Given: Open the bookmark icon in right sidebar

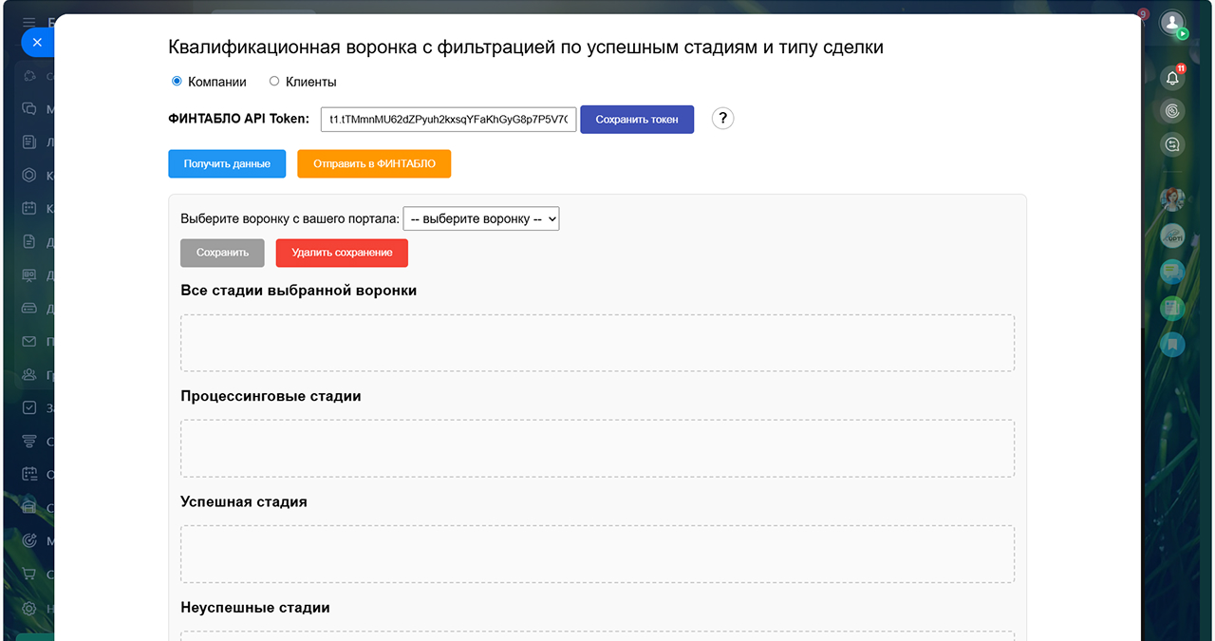Looking at the screenshot, I should (1172, 344).
